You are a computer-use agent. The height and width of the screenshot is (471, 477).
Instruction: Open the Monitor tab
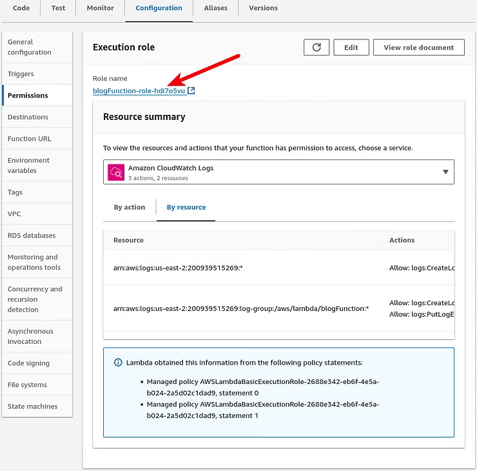100,8
